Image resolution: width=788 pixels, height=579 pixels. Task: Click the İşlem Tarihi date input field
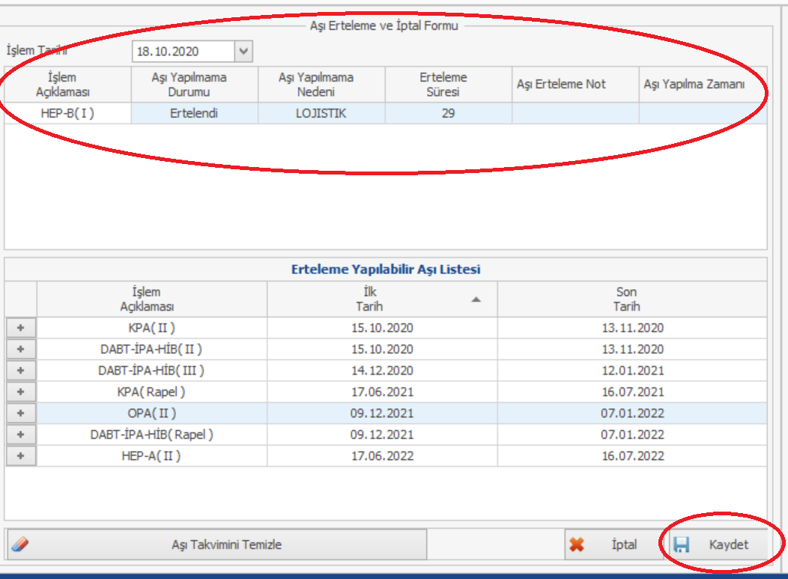[182, 52]
